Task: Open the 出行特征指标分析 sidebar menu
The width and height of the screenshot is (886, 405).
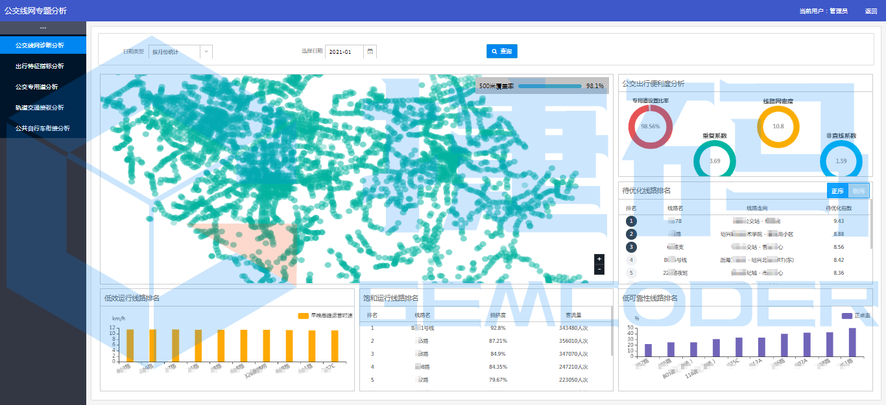Action: 40,66
